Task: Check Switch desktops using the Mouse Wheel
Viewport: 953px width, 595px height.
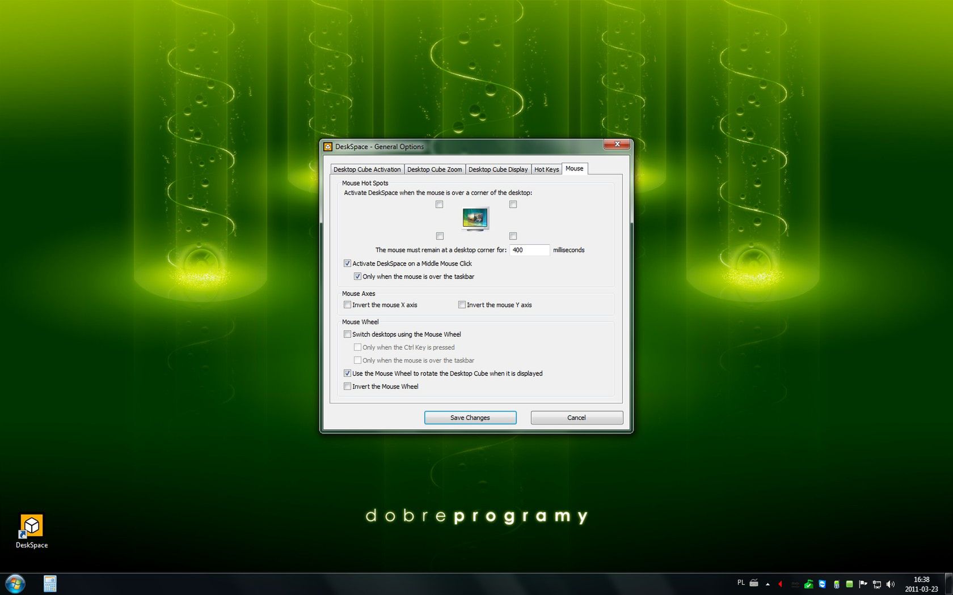Action: [x=347, y=334]
